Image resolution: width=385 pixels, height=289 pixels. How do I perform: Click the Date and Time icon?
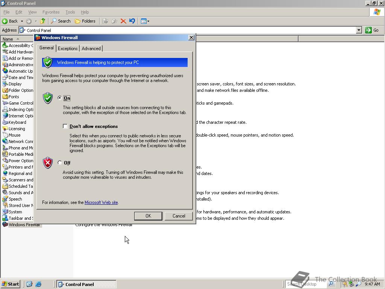pyautogui.click(x=5, y=77)
